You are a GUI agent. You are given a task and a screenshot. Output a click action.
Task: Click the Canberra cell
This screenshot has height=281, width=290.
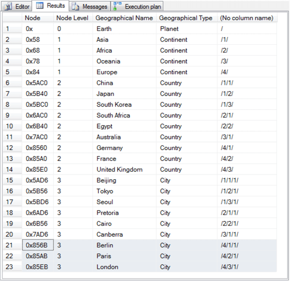(x=124, y=235)
